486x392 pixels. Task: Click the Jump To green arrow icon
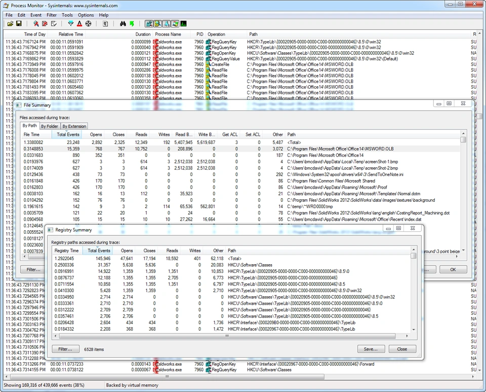point(132,24)
